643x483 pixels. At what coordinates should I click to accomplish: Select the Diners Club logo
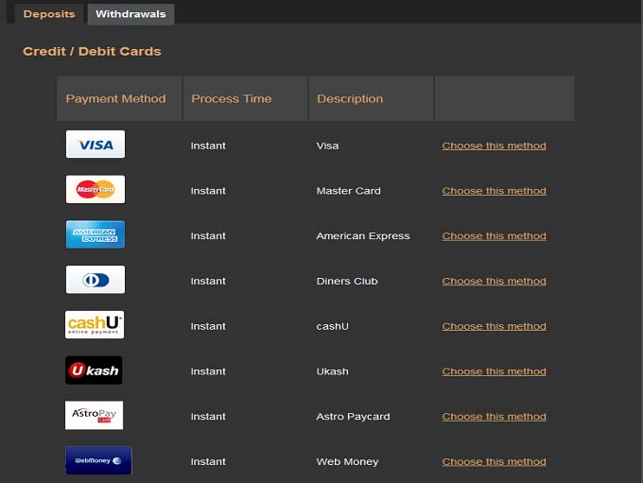[96, 280]
